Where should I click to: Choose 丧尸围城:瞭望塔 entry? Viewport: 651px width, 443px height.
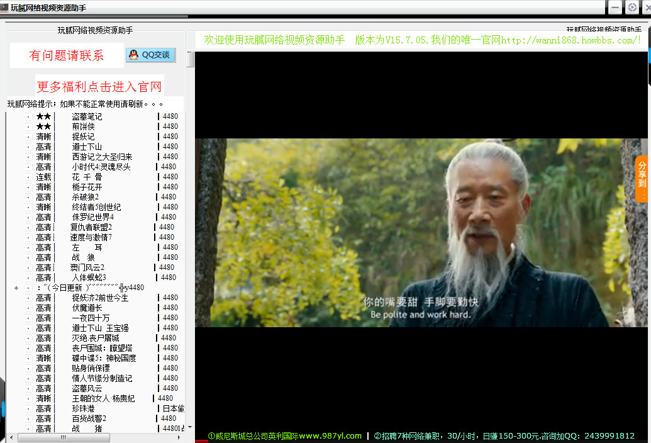click(102, 348)
